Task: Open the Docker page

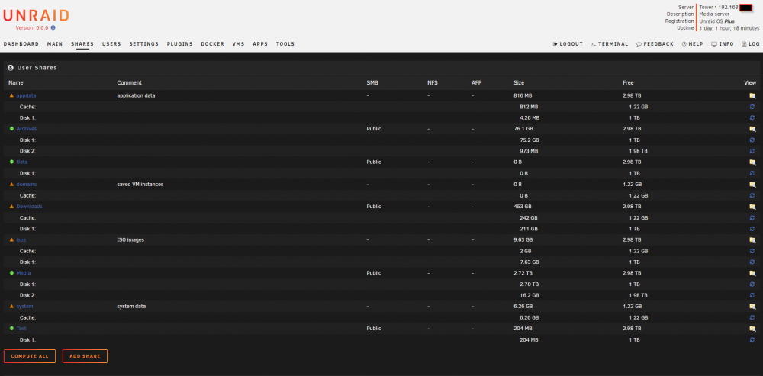Action: 213,44
